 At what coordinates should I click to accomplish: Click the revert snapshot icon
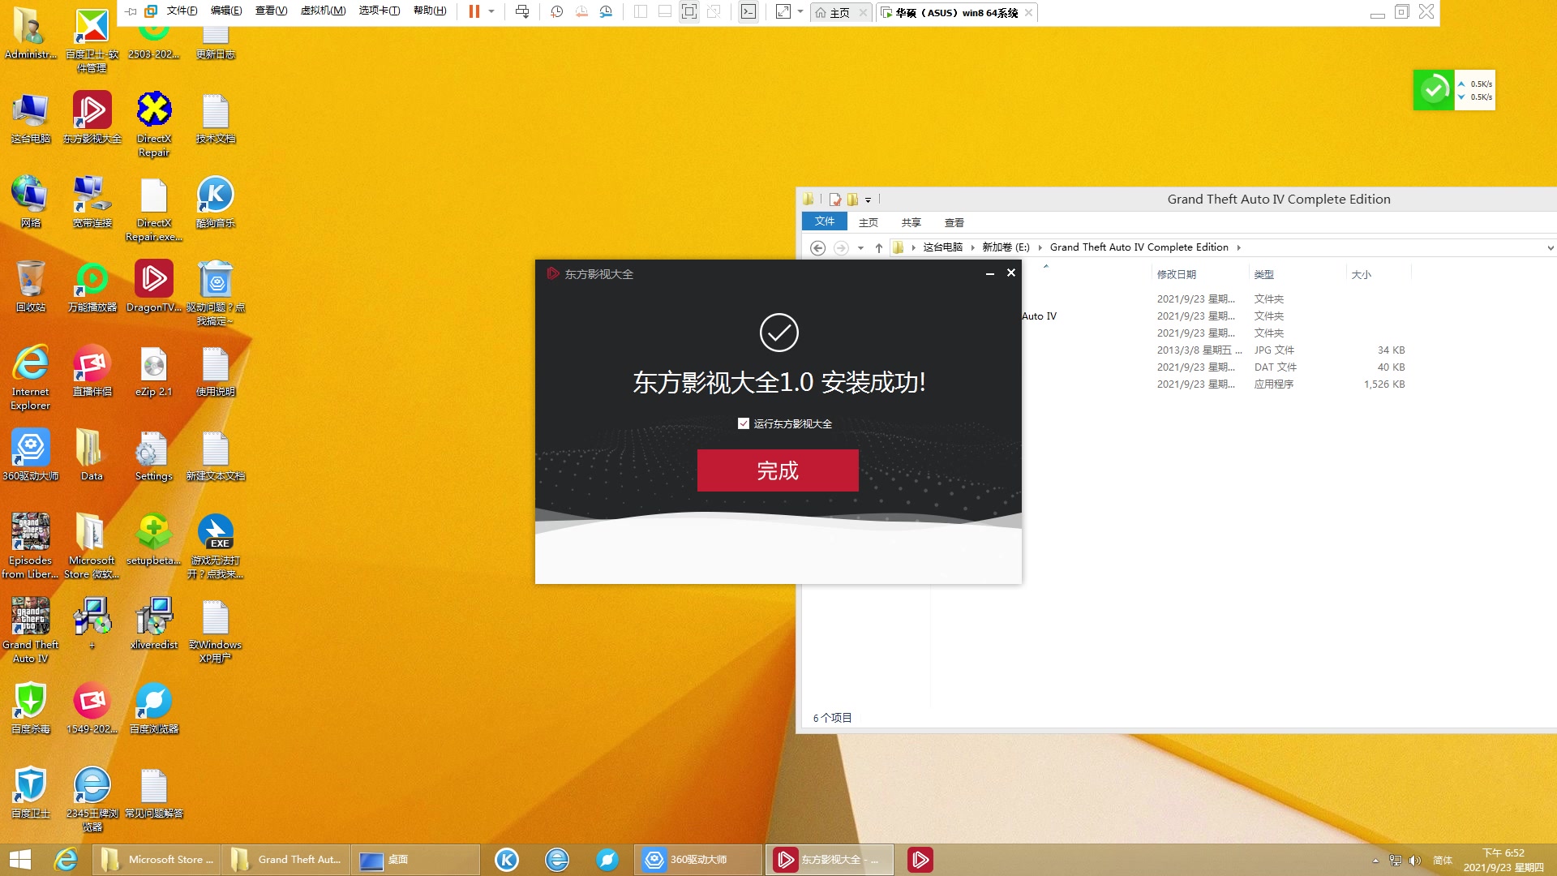[x=581, y=11]
